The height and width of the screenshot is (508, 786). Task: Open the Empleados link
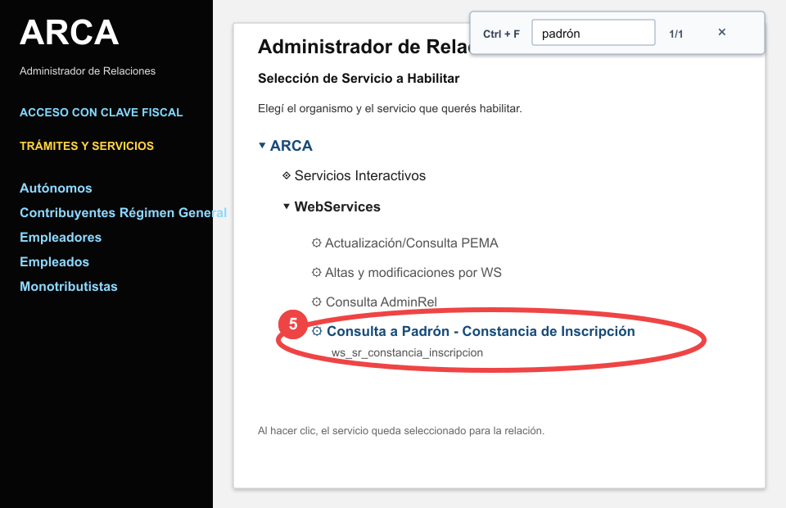click(54, 261)
